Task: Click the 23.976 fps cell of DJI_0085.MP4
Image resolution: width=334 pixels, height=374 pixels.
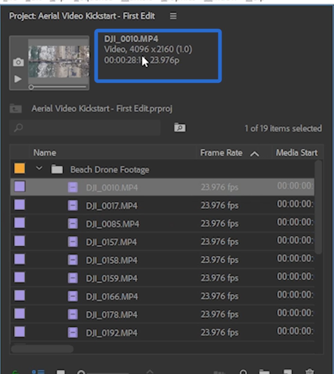Action: tap(219, 223)
